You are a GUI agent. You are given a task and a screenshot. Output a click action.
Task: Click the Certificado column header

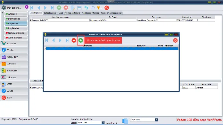[x=87, y=46]
